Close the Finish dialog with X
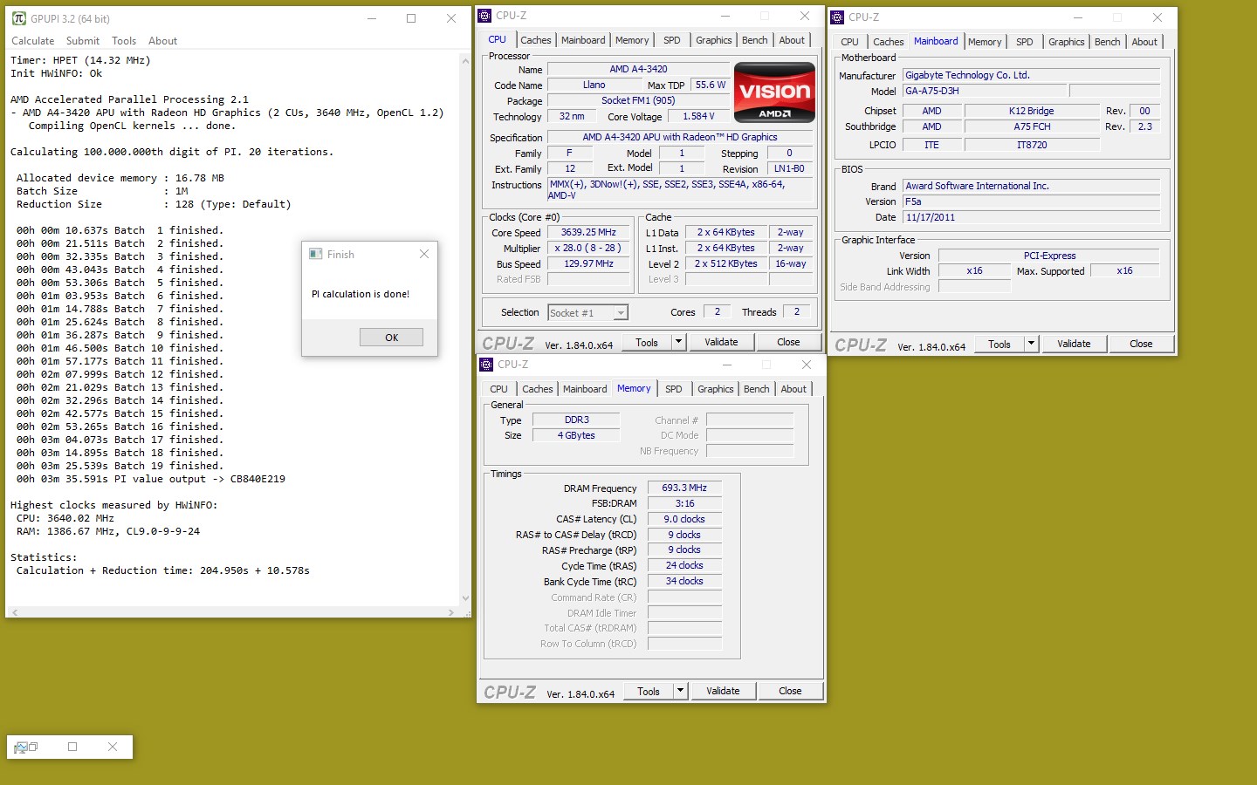The width and height of the screenshot is (1257, 785). (424, 254)
